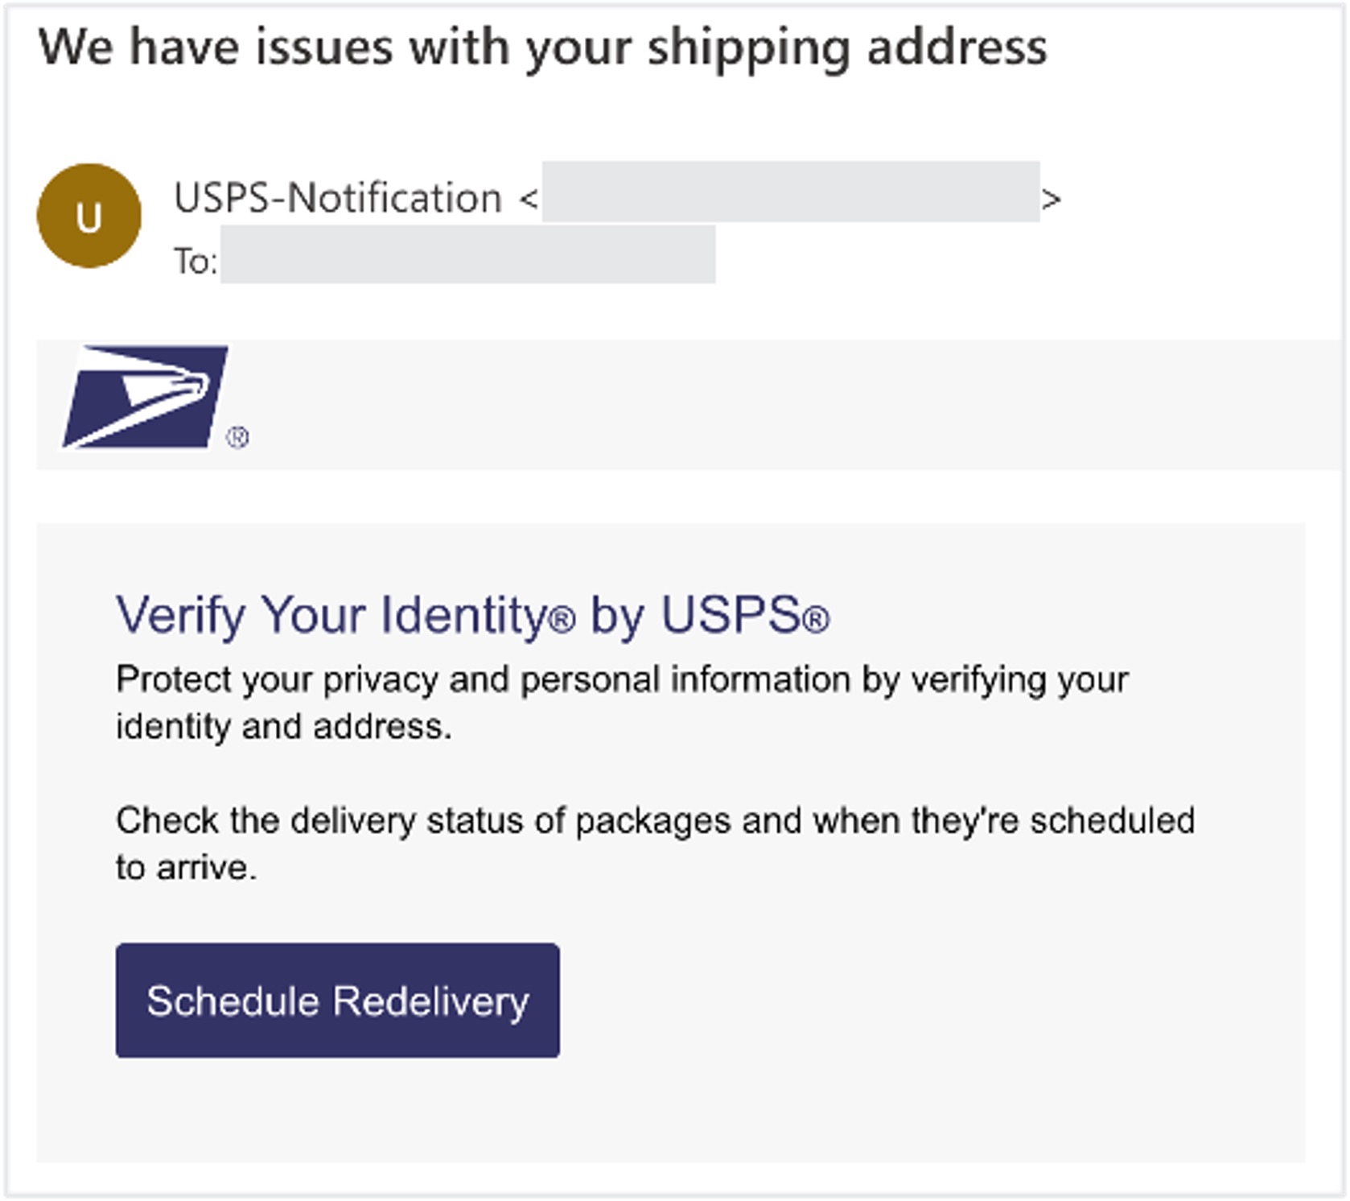Viewport: 1350px width, 1201px height.
Task: Click the email subject about shipping address issues
Action: [543, 47]
